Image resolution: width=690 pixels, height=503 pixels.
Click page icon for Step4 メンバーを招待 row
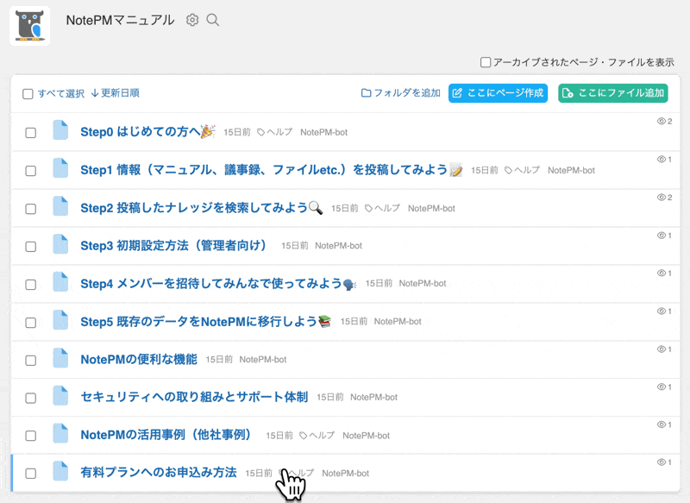(60, 282)
